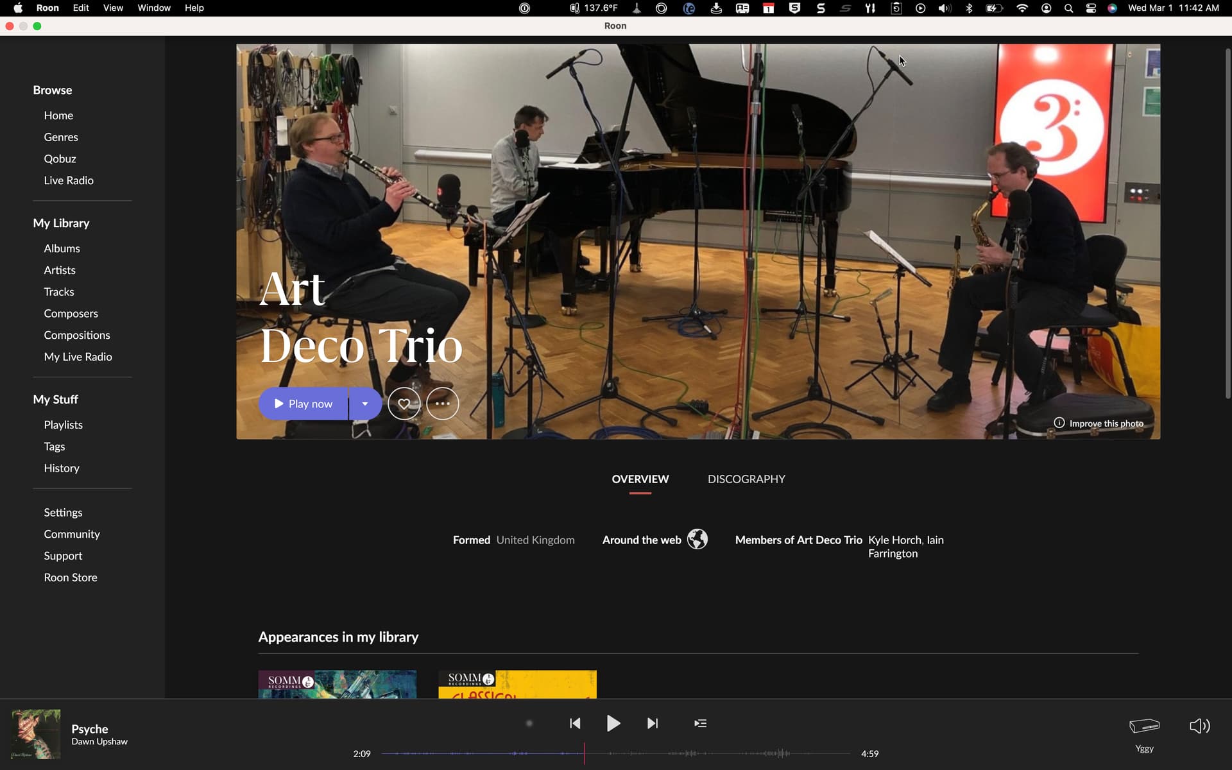Click the Around the web globe icon
The width and height of the screenshot is (1232, 770).
pyautogui.click(x=697, y=539)
